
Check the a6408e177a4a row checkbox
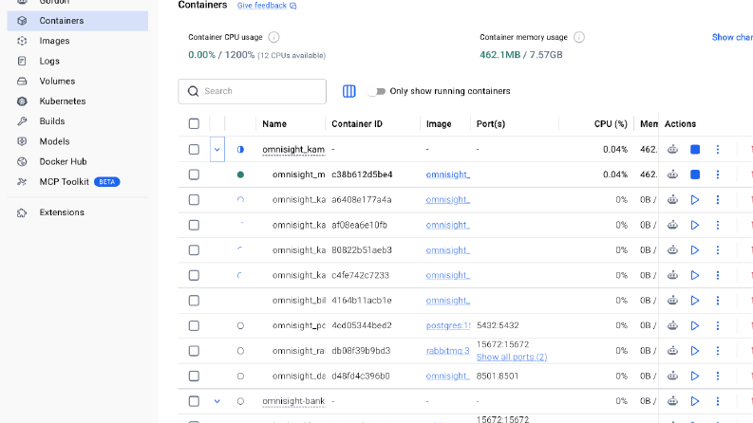coord(194,199)
